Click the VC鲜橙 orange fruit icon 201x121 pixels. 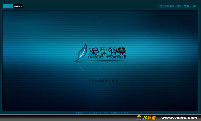pos(139,118)
